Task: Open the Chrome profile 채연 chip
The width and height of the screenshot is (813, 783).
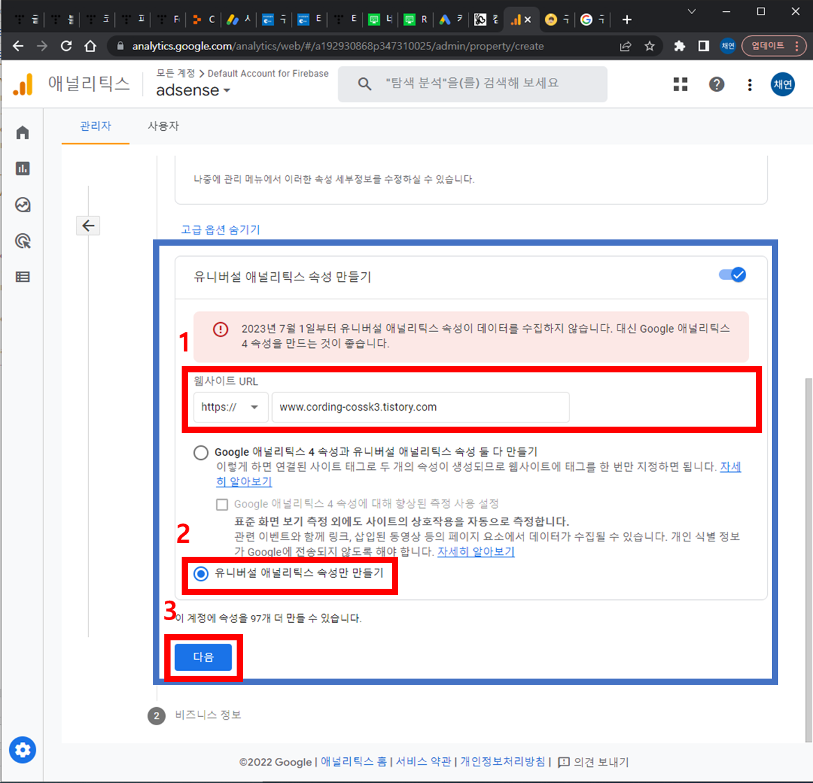Action: coord(728,46)
